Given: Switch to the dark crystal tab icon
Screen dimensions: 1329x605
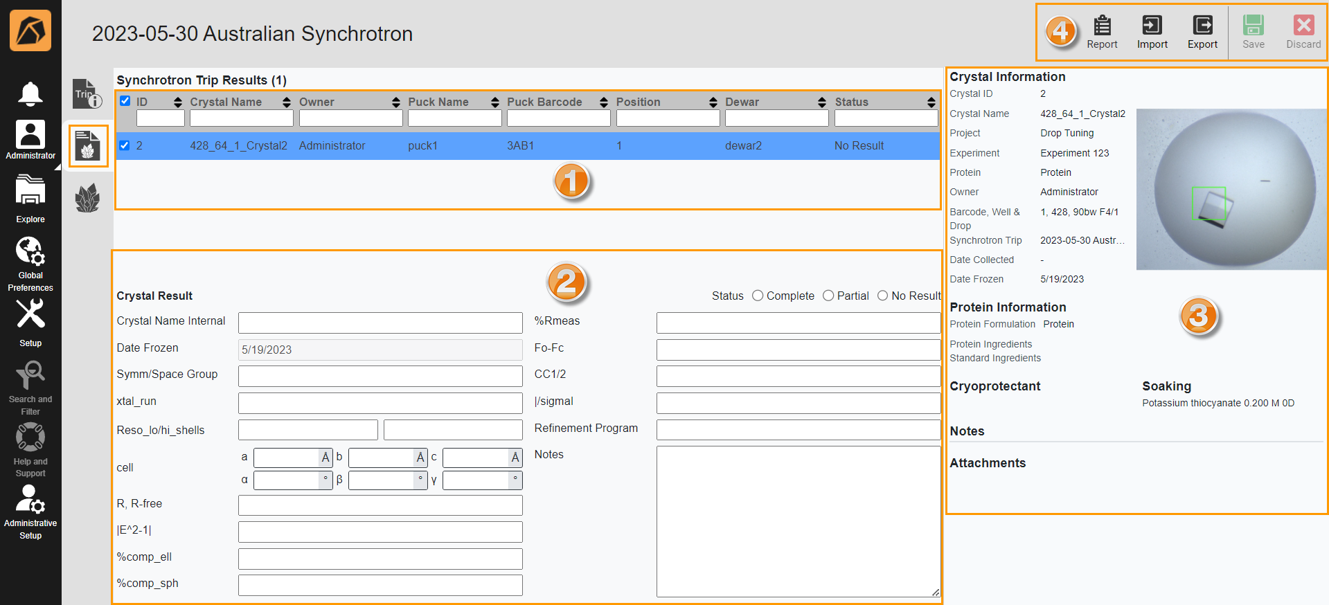Looking at the screenshot, I should point(87,199).
